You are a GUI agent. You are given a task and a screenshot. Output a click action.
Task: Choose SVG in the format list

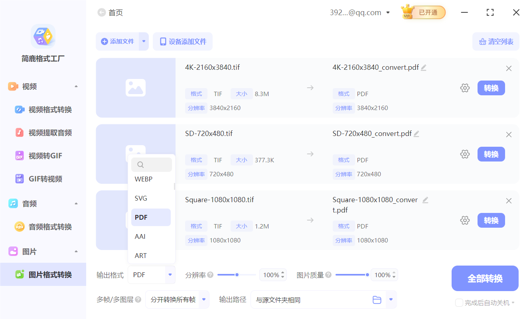151,198
